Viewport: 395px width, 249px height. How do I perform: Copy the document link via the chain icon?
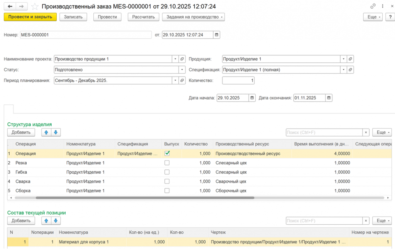point(373,6)
